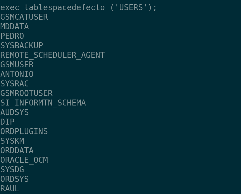Click on the PEDRO username line

click(x=12, y=36)
